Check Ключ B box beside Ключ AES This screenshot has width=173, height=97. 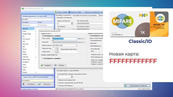pyautogui.click(x=84, y=42)
